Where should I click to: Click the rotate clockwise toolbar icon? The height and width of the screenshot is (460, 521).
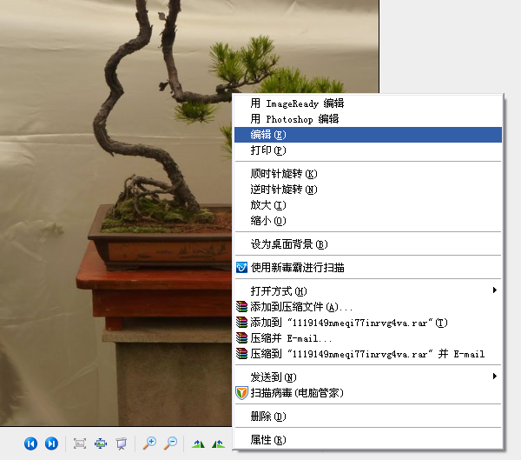199,443
